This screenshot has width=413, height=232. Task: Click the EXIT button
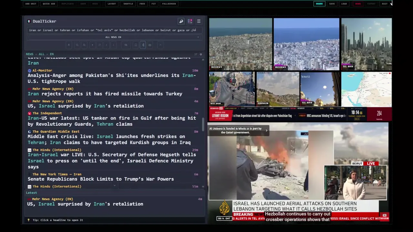pyautogui.click(x=385, y=4)
